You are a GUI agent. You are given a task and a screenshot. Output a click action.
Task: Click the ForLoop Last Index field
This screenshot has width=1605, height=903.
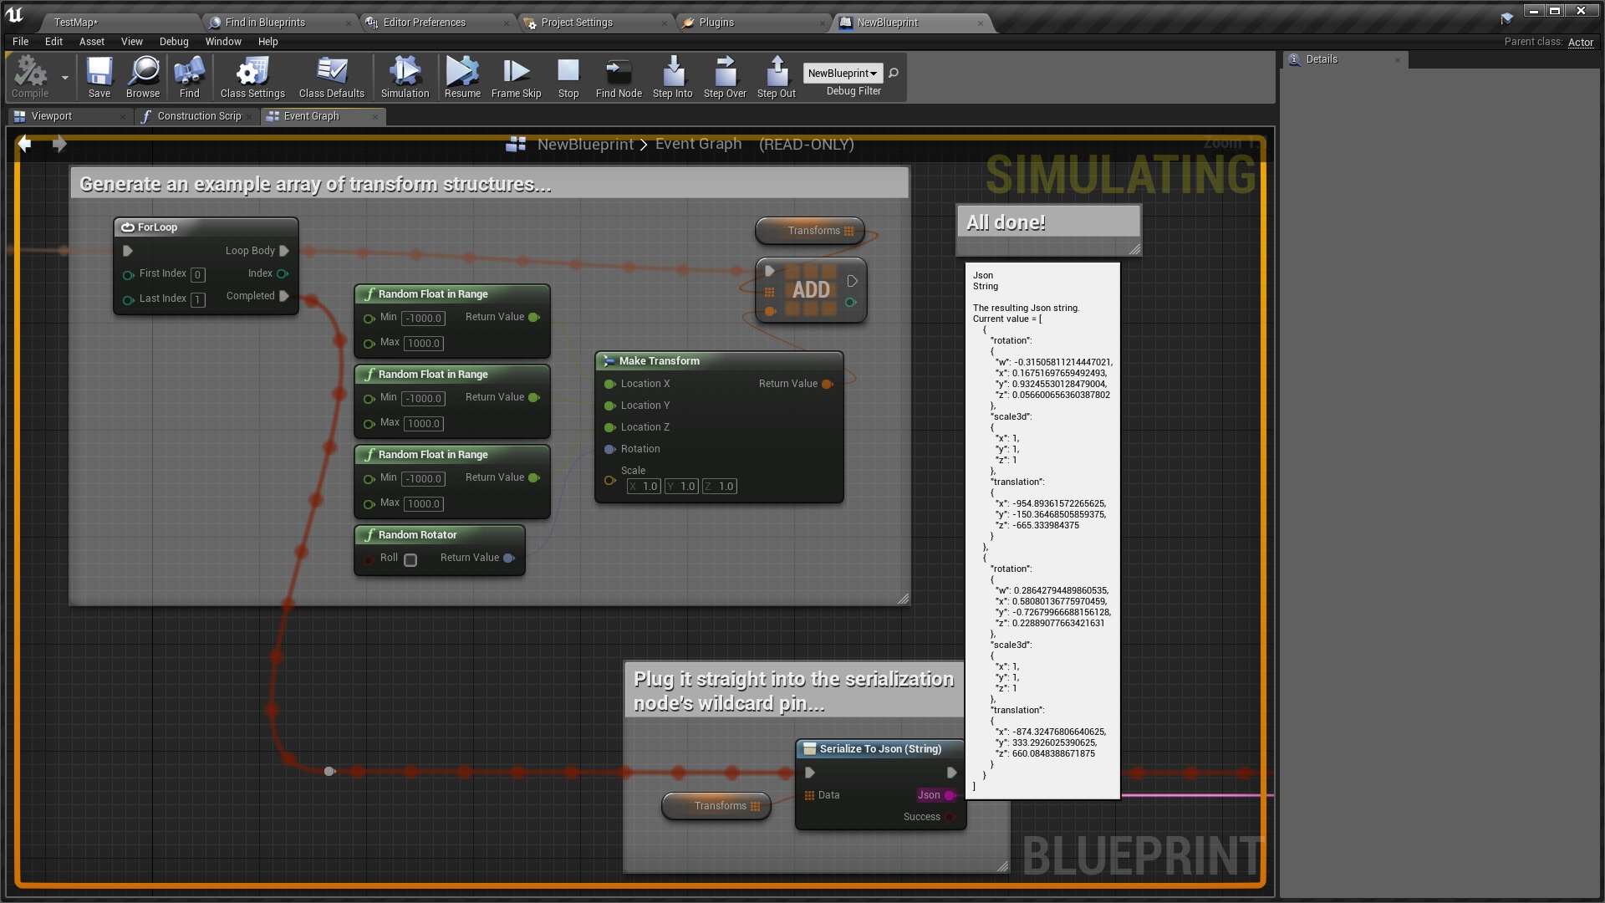pyautogui.click(x=198, y=299)
